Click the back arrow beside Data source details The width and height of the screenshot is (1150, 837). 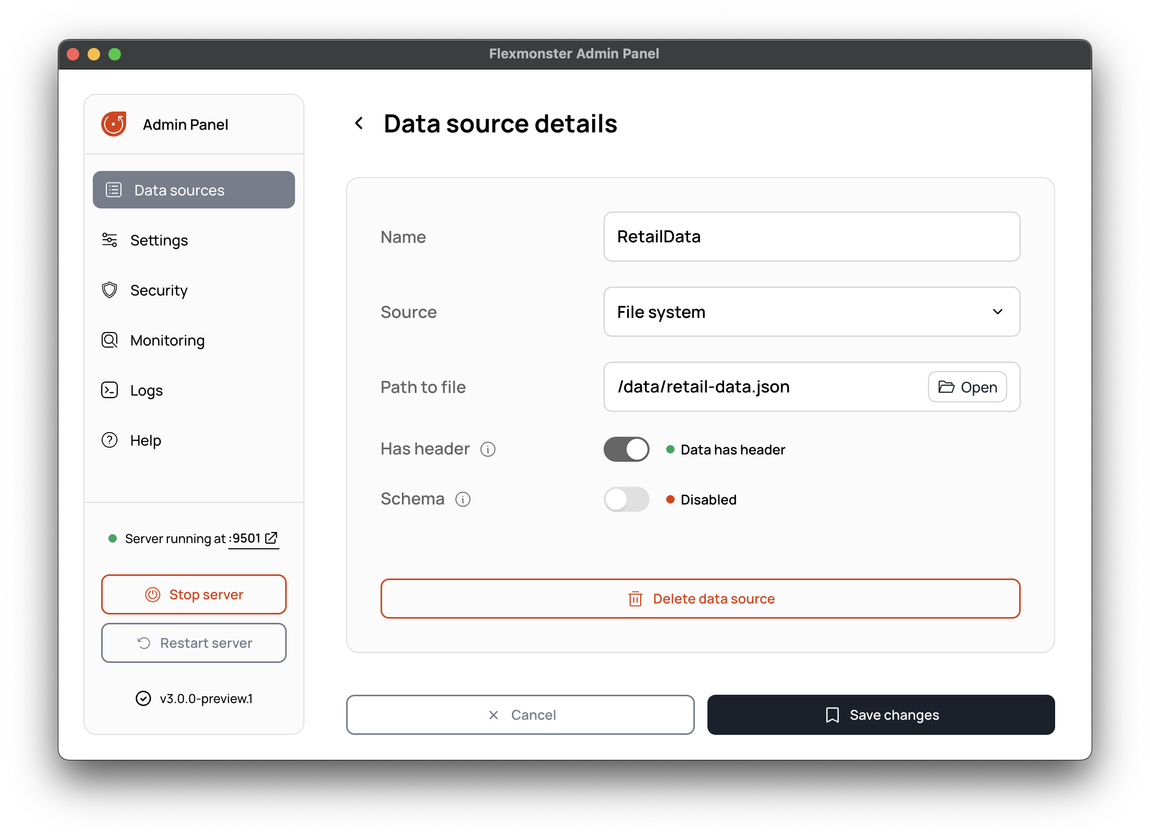click(359, 124)
